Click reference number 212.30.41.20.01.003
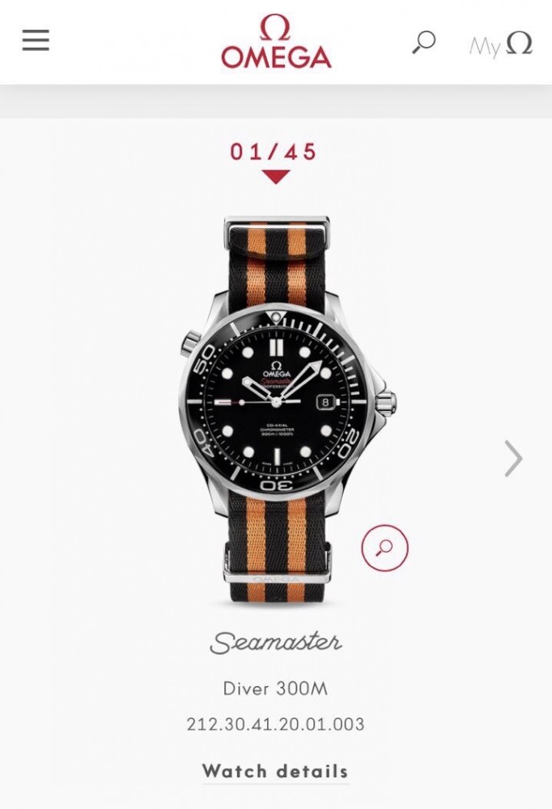 click(x=275, y=724)
